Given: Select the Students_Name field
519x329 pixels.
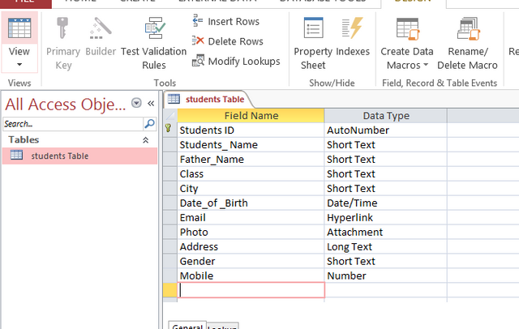Looking at the screenshot, I should (251, 145).
